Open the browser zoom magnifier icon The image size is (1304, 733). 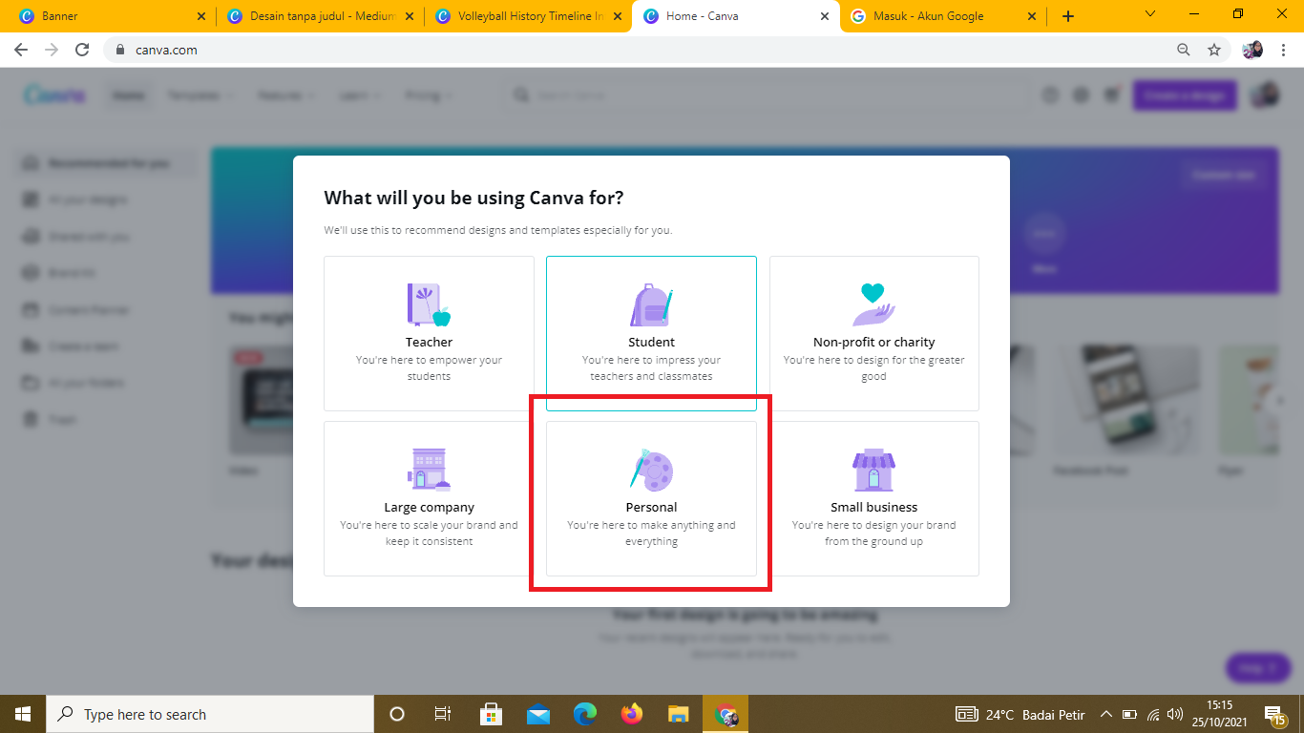click(1184, 50)
